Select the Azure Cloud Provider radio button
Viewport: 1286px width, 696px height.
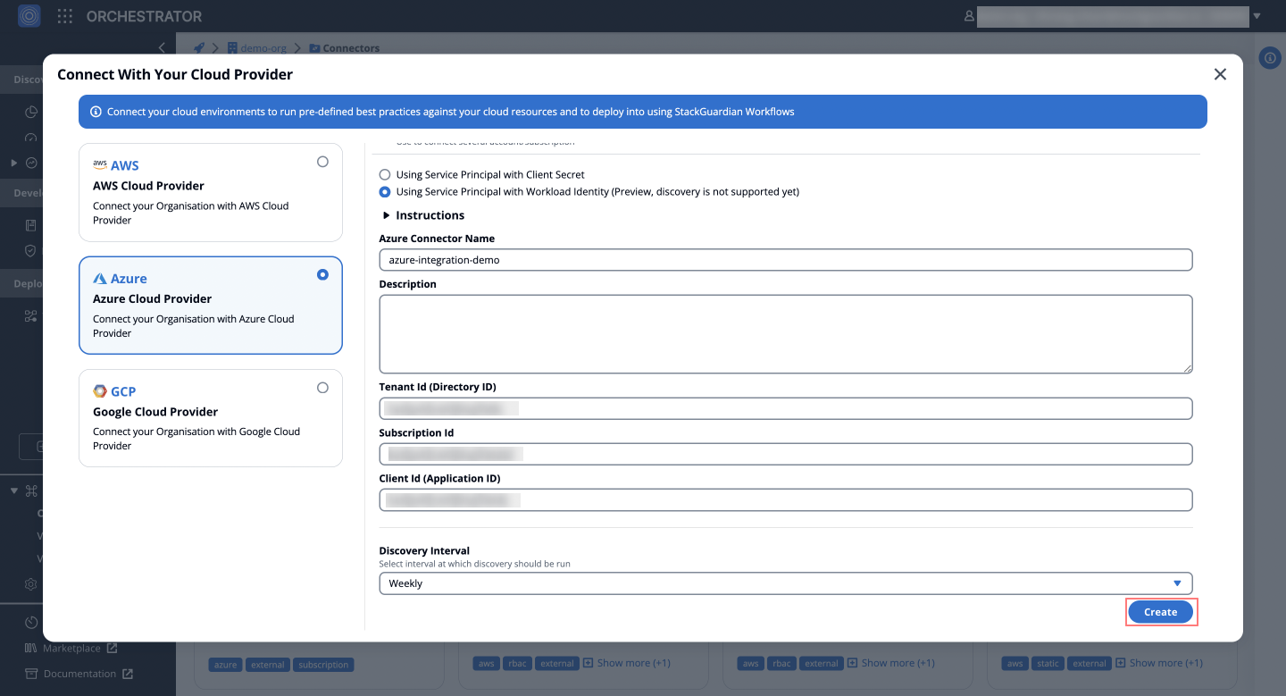click(x=322, y=275)
